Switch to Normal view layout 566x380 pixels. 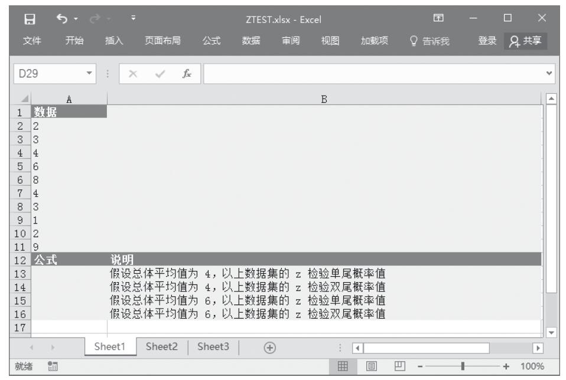(342, 366)
